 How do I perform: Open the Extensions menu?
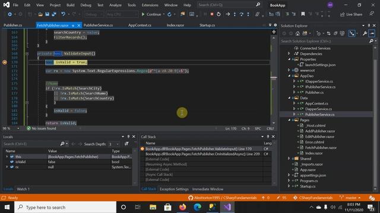(x=150, y=5)
